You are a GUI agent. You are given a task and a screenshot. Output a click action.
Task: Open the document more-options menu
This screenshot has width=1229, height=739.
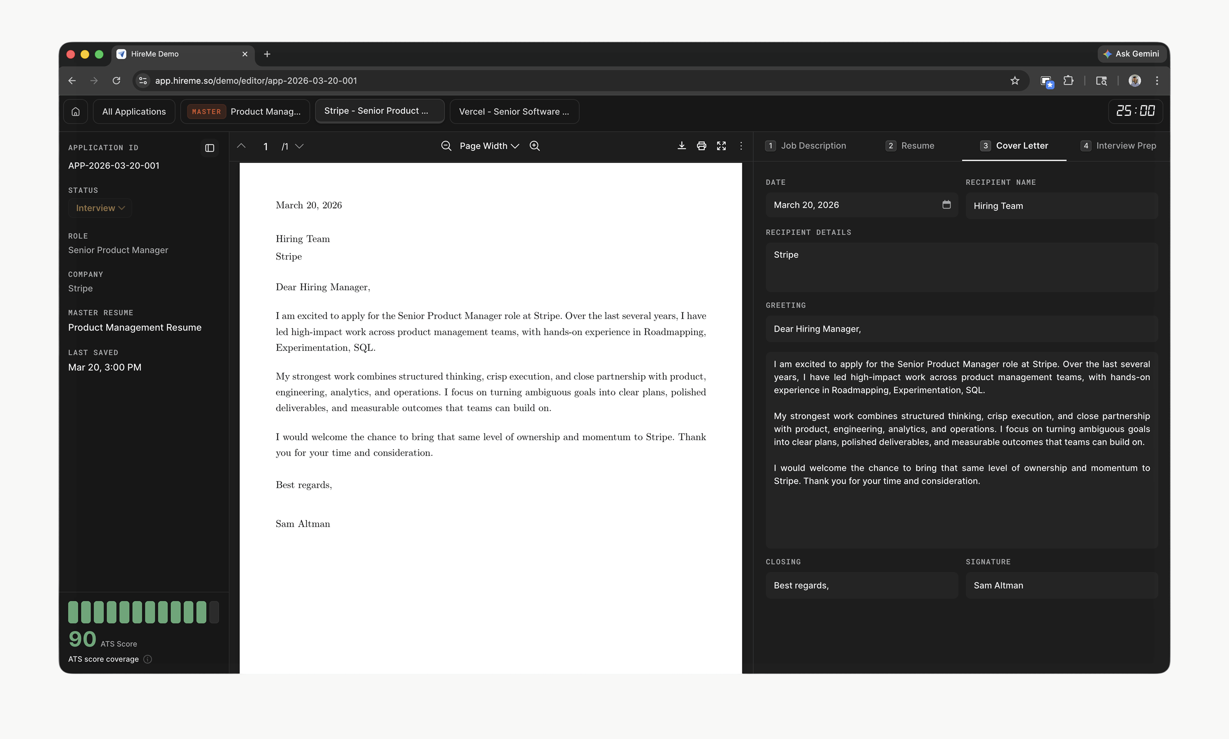[741, 146]
